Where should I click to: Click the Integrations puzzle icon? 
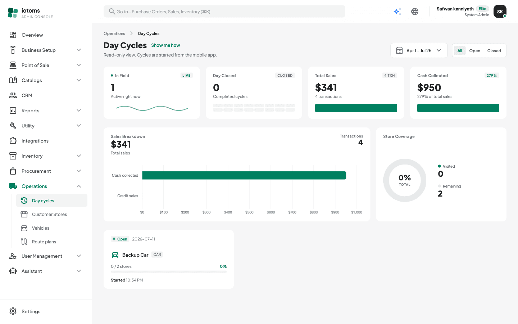click(13, 141)
